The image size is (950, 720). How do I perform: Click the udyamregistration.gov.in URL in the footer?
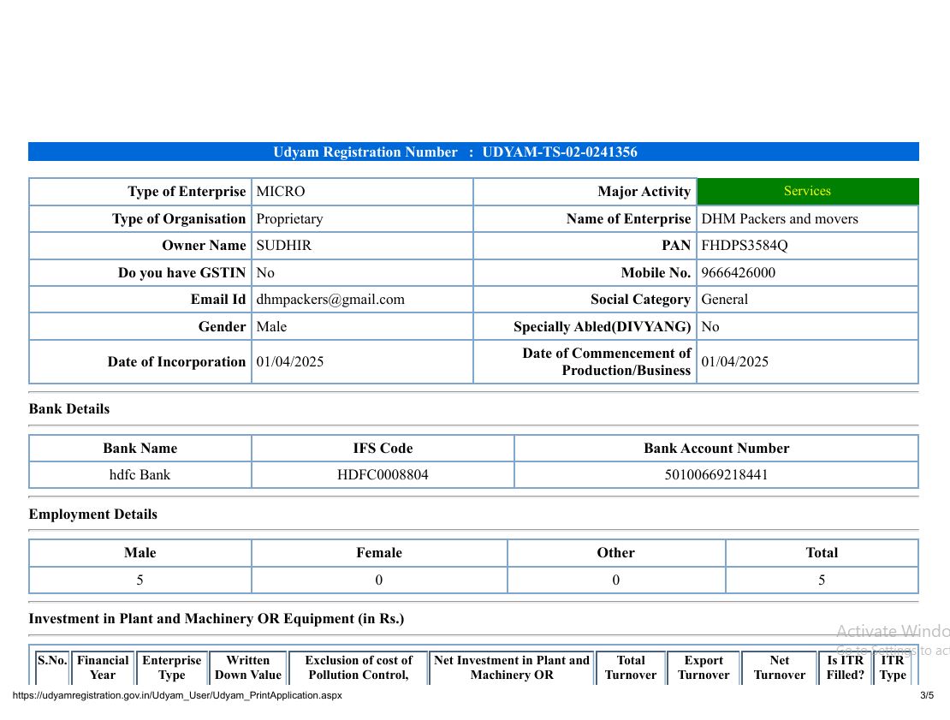pyautogui.click(x=177, y=695)
